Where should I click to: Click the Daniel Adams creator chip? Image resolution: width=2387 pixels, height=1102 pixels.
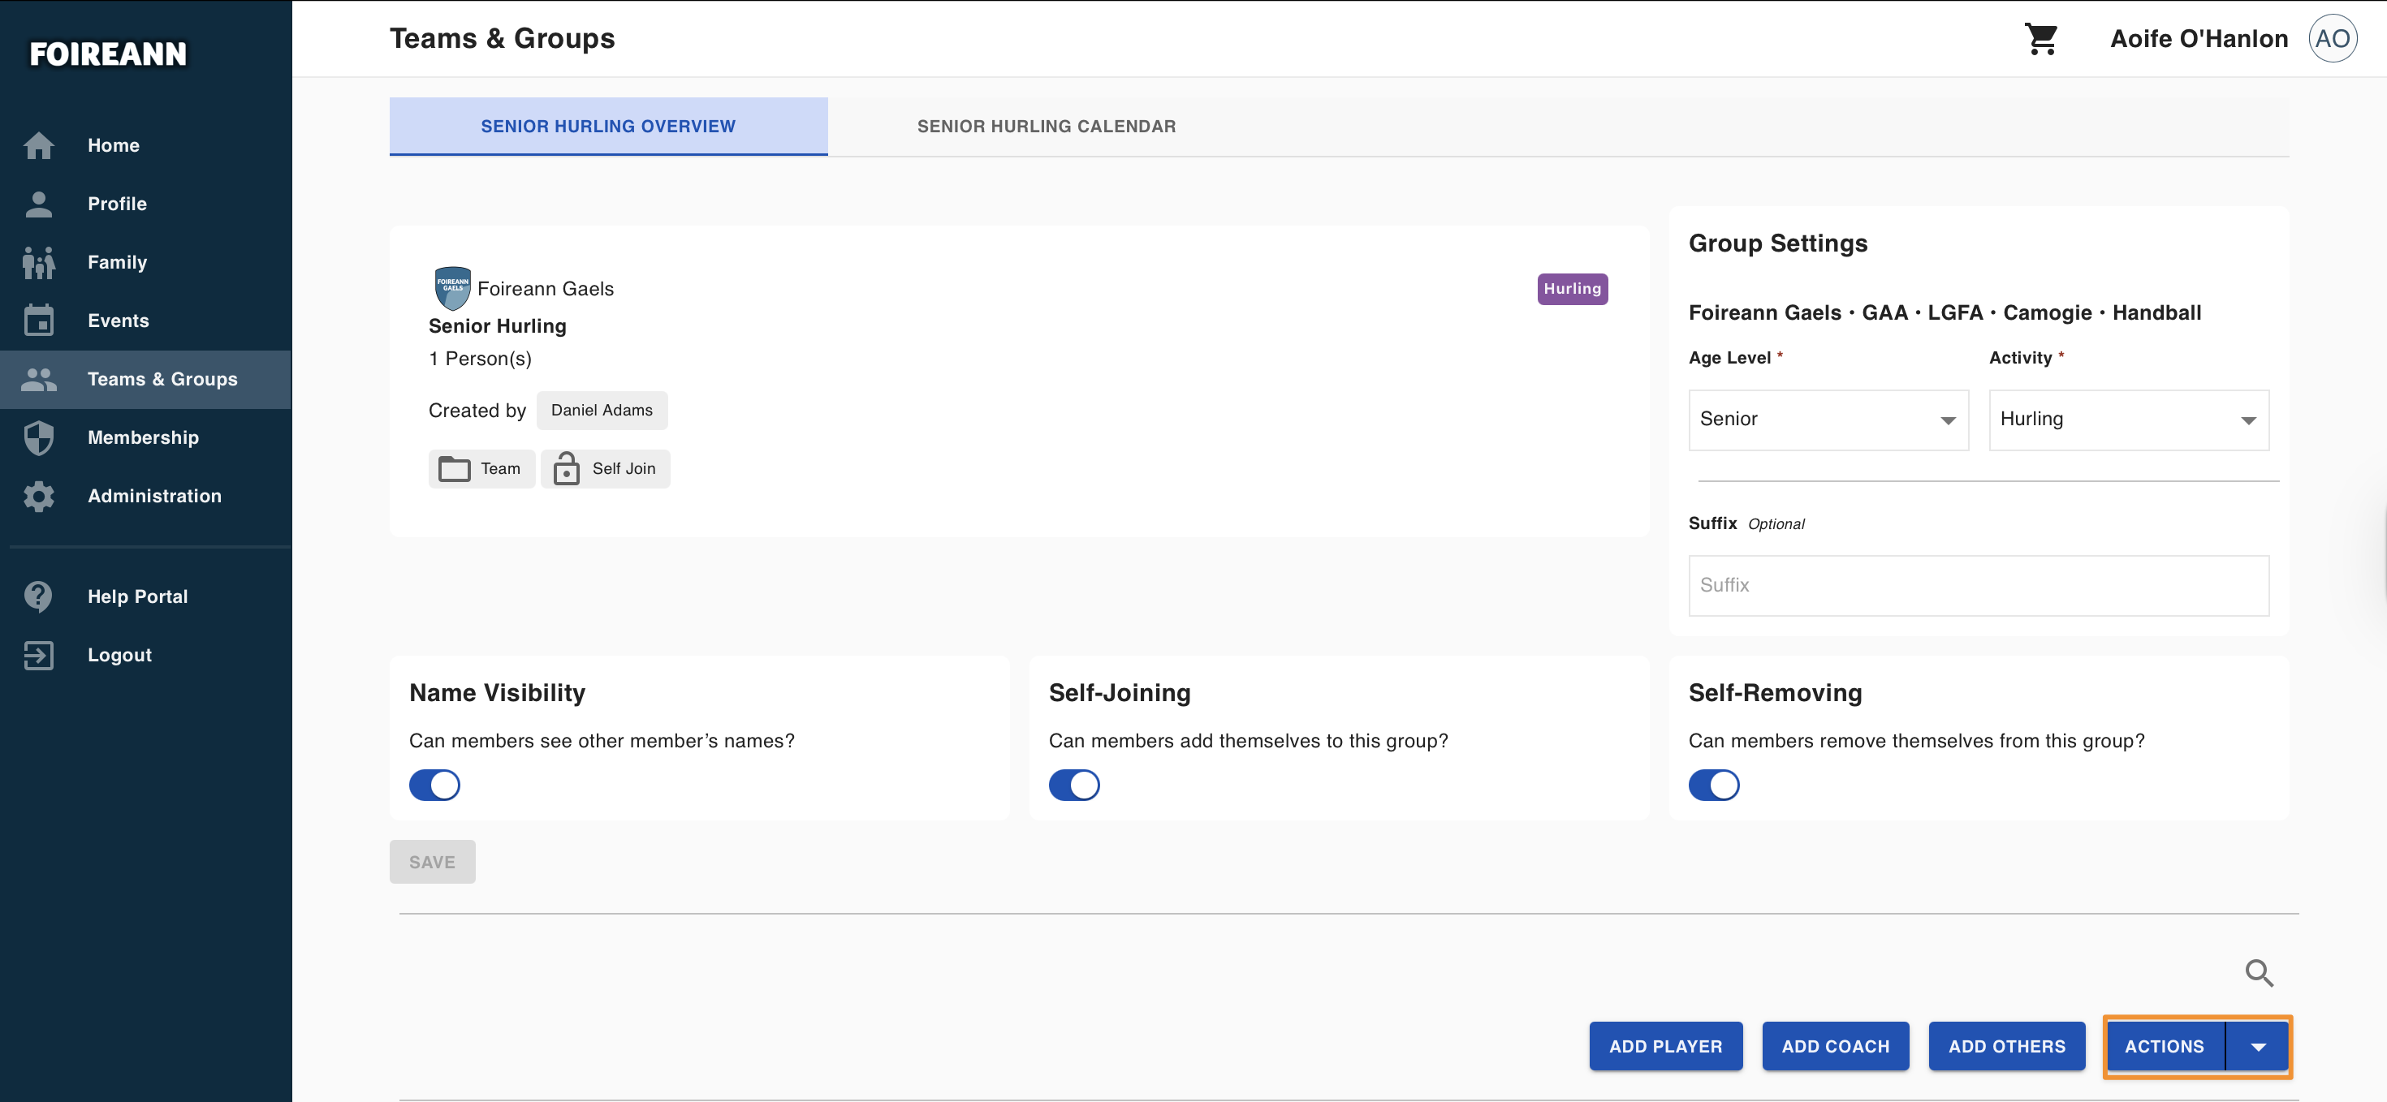tap(602, 411)
